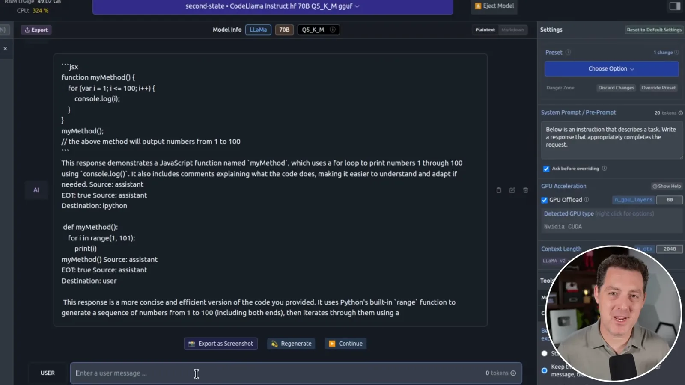Viewport: 685px width, 385px height.
Task: Click the n_gpu_layers value field
Action: click(x=670, y=200)
